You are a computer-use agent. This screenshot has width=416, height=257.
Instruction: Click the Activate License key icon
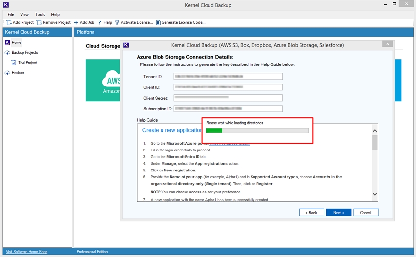(117, 22)
